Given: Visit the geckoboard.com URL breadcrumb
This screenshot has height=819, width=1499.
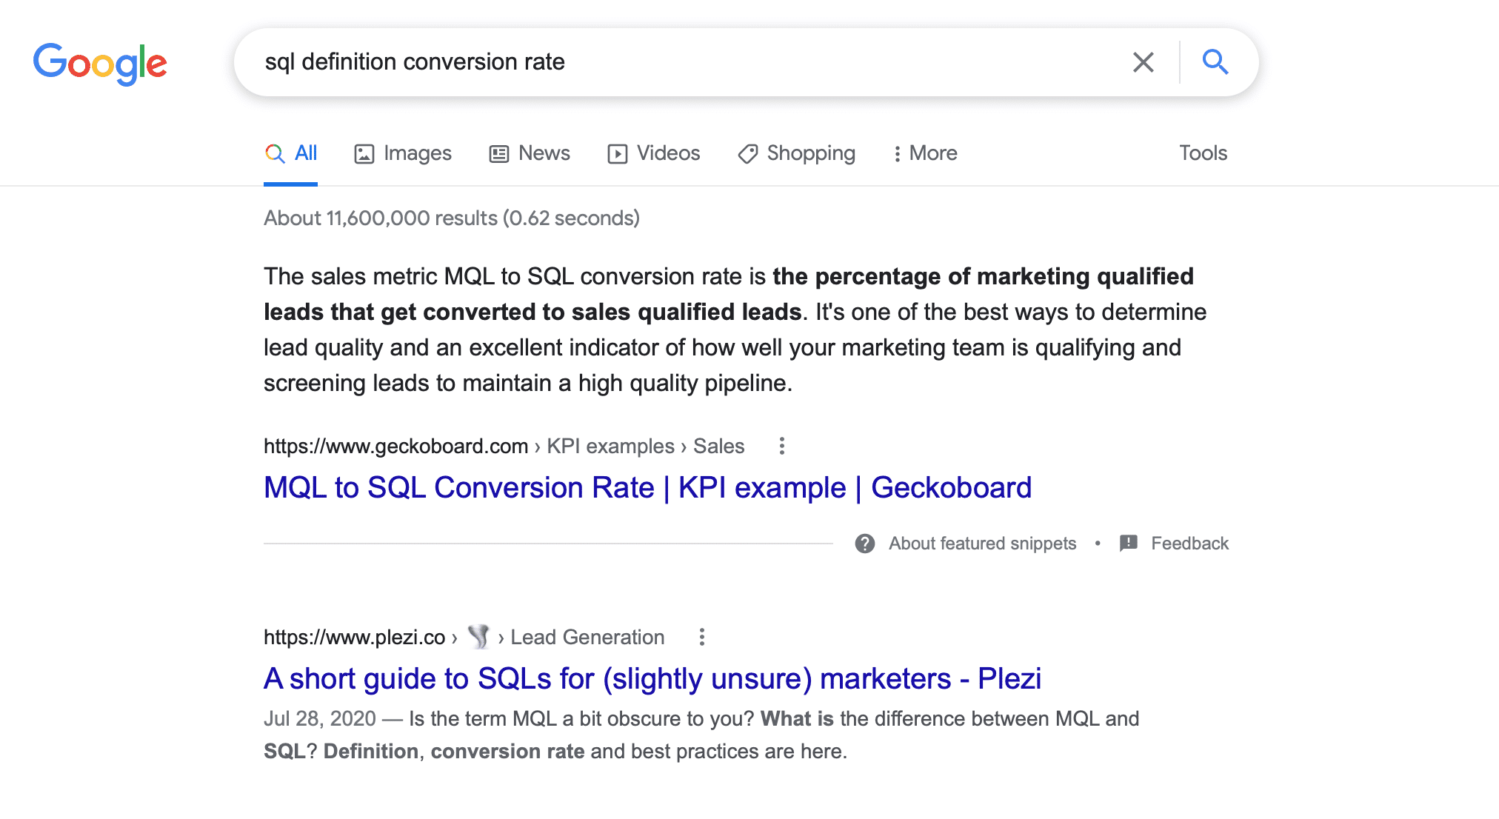Looking at the screenshot, I should 395,447.
